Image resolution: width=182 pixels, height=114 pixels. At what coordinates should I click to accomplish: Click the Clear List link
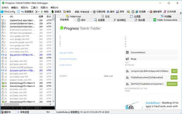(108, 76)
